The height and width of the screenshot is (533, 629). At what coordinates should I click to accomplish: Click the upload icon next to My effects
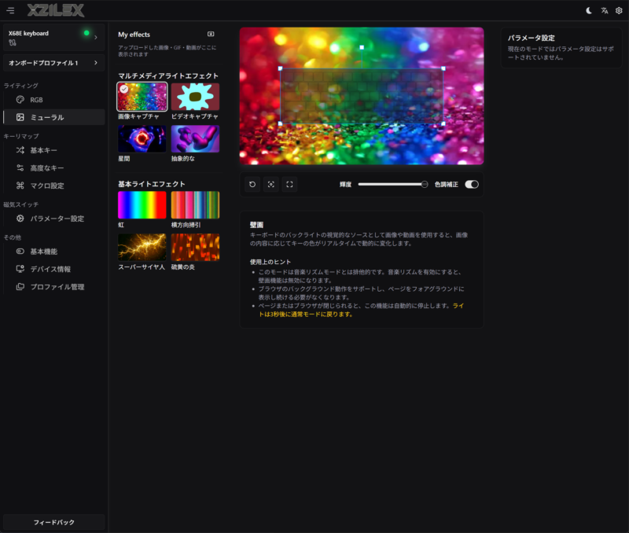(x=211, y=34)
